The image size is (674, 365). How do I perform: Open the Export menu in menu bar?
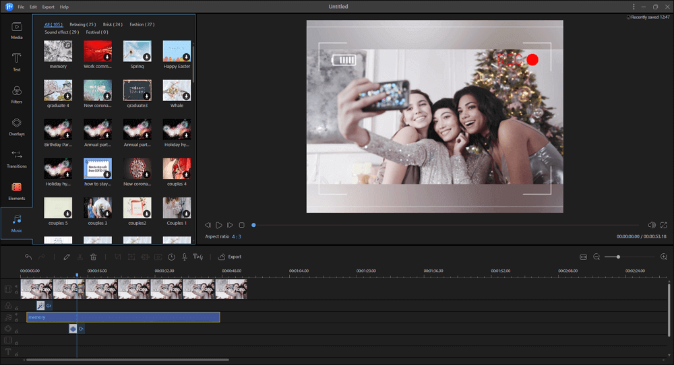tap(48, 7)
